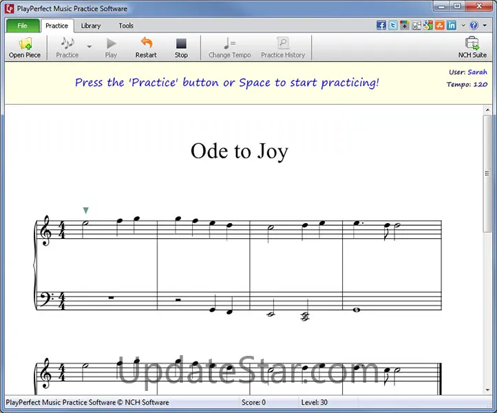Open the File menu tab

(23, 25)
